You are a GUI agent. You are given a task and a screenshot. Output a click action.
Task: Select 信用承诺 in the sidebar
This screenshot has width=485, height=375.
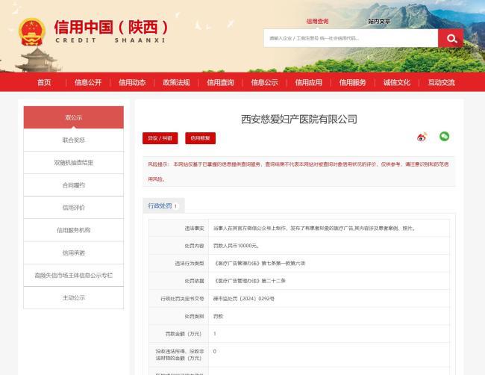pyautogui.click(x=74, y=252)
